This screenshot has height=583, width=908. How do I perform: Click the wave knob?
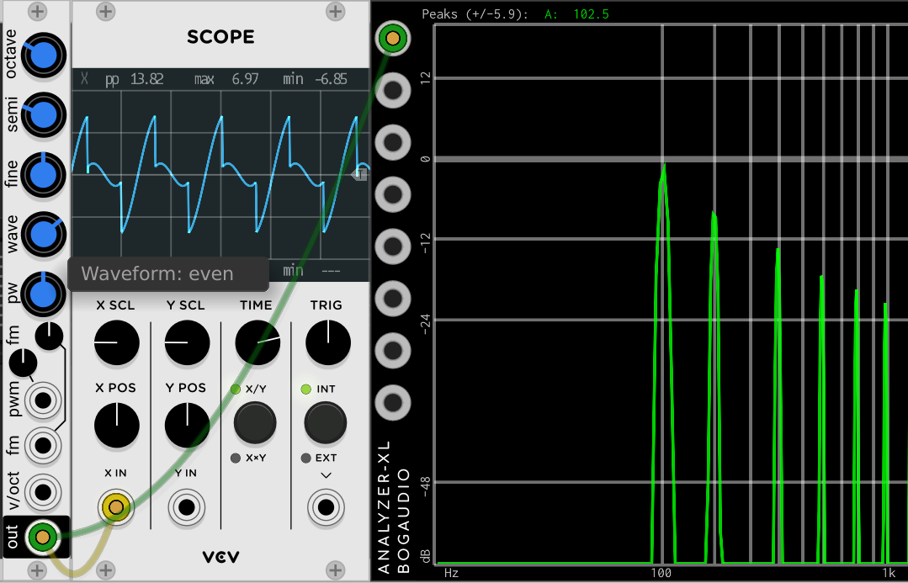(x=43, y=236)
